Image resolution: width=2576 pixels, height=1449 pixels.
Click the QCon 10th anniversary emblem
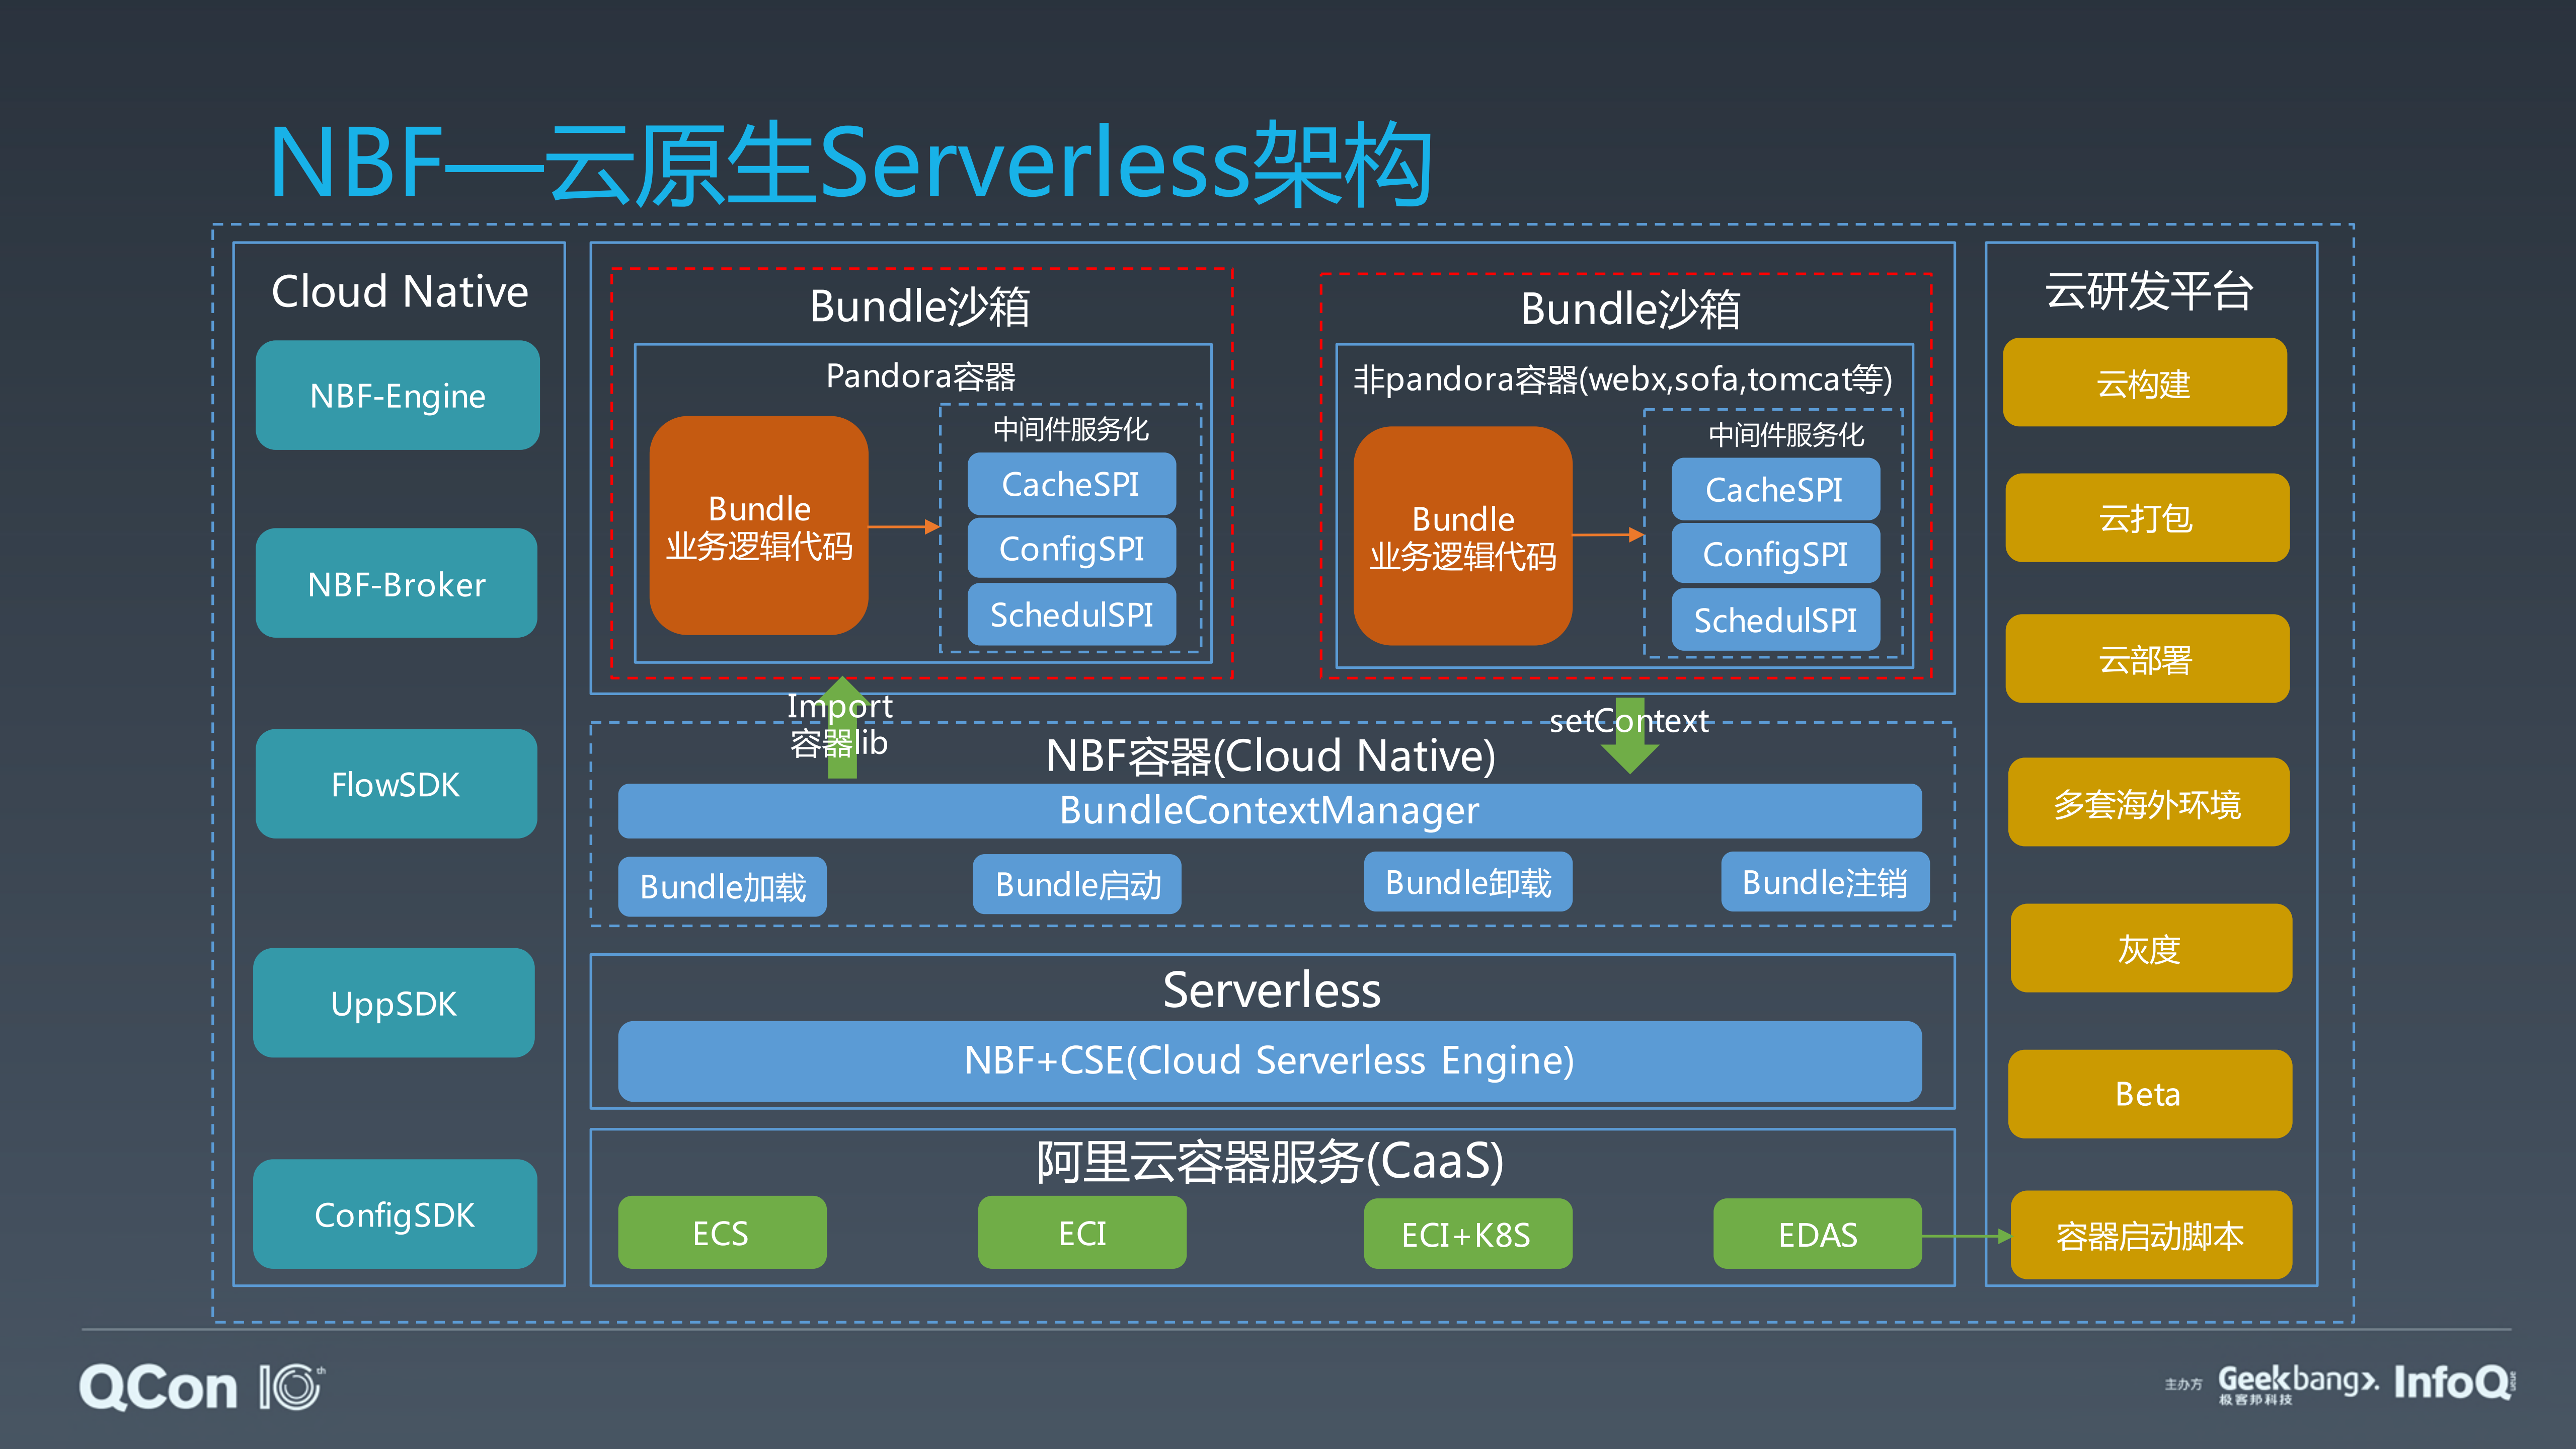(x=290, y=1388)
